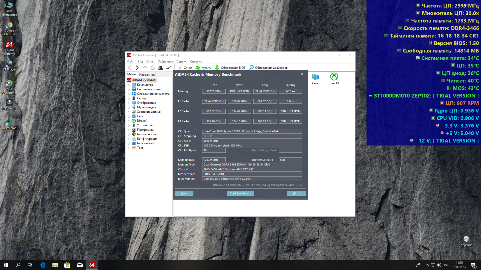Expand the Системная плата tree node
Image resolution: width=481 pixels, height=270 pixels.
(x=129, y=89)
